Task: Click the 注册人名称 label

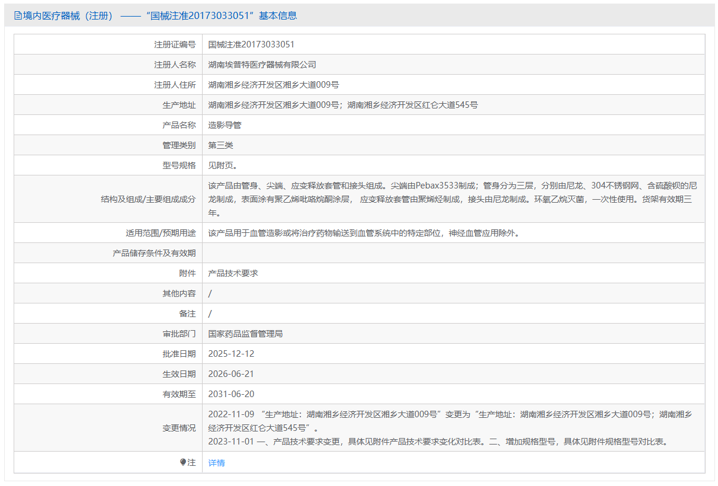Action: pos(175,65)
